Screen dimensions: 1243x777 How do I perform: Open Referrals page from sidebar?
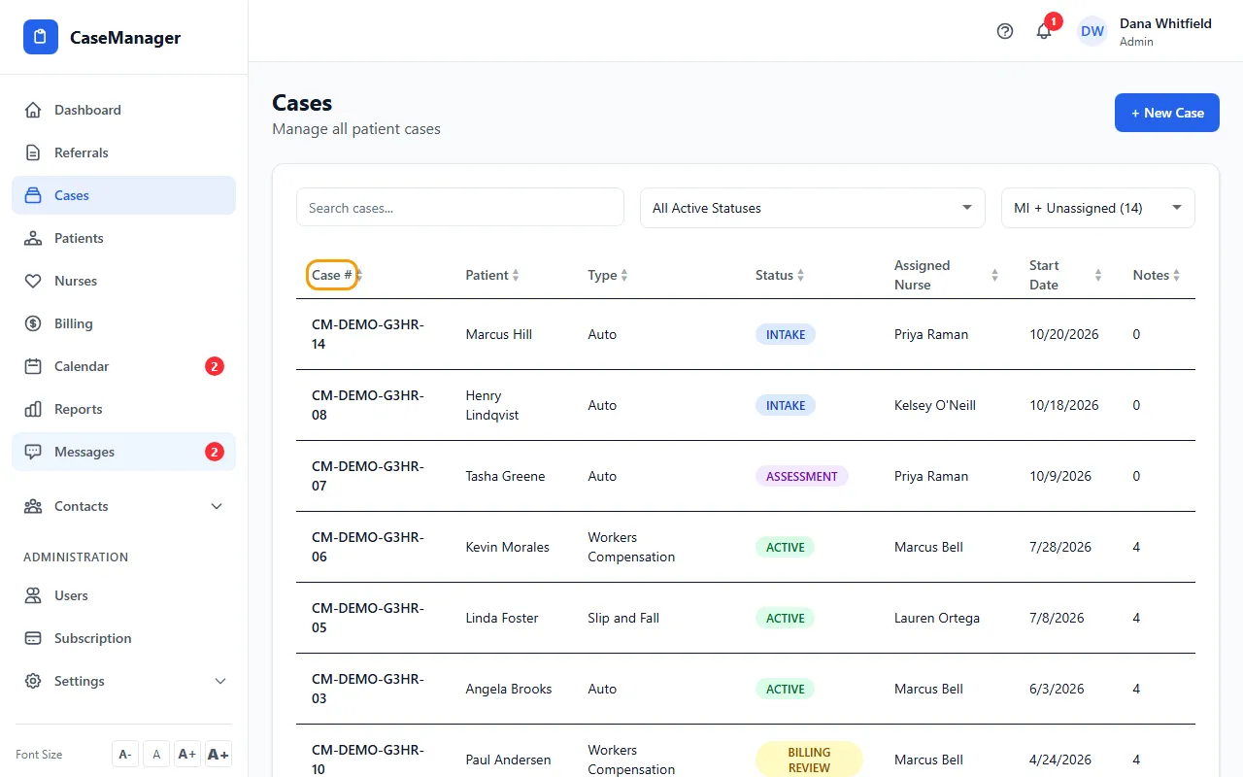(123, 152)
